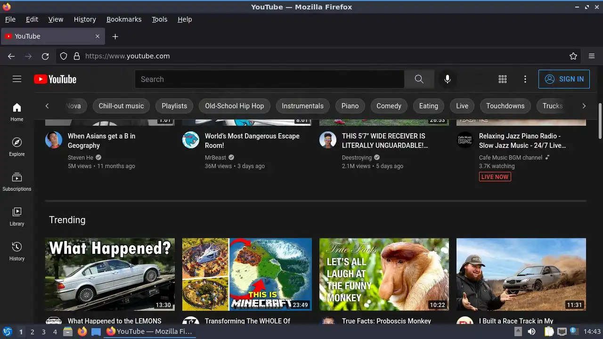Open Explore in the sidebar

pyautogui.click(x=17, y=147)
